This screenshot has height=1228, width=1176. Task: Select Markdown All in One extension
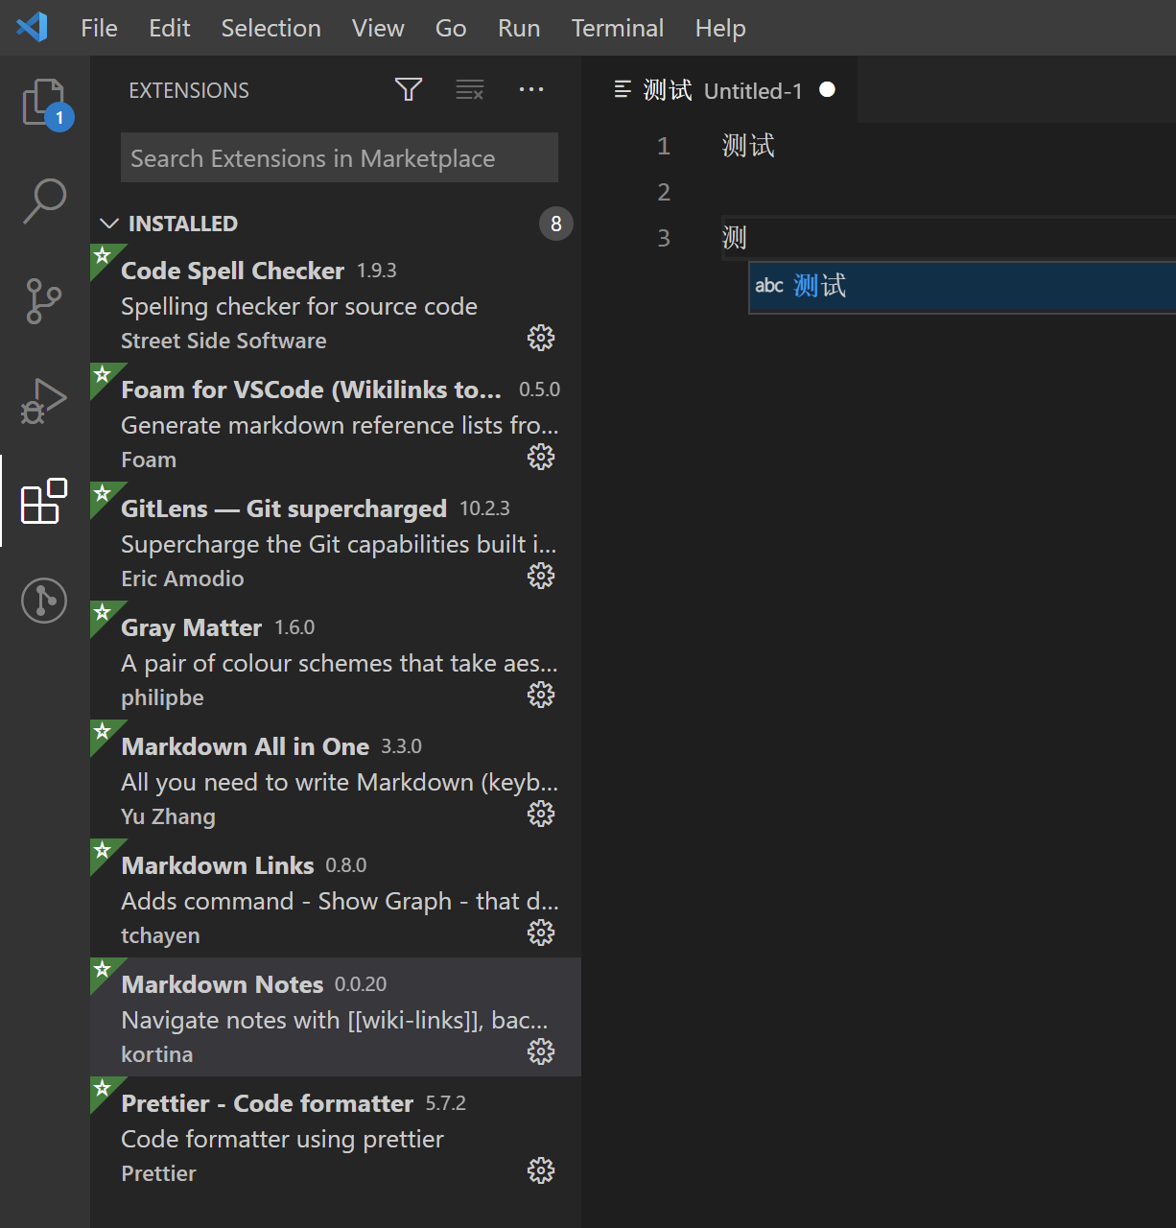point(336,779)
